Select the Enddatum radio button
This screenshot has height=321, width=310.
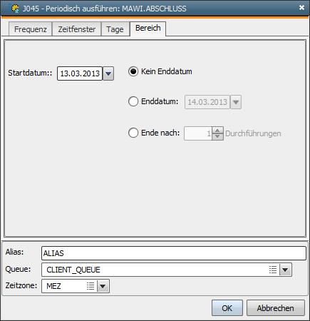[x=133, y=101]
